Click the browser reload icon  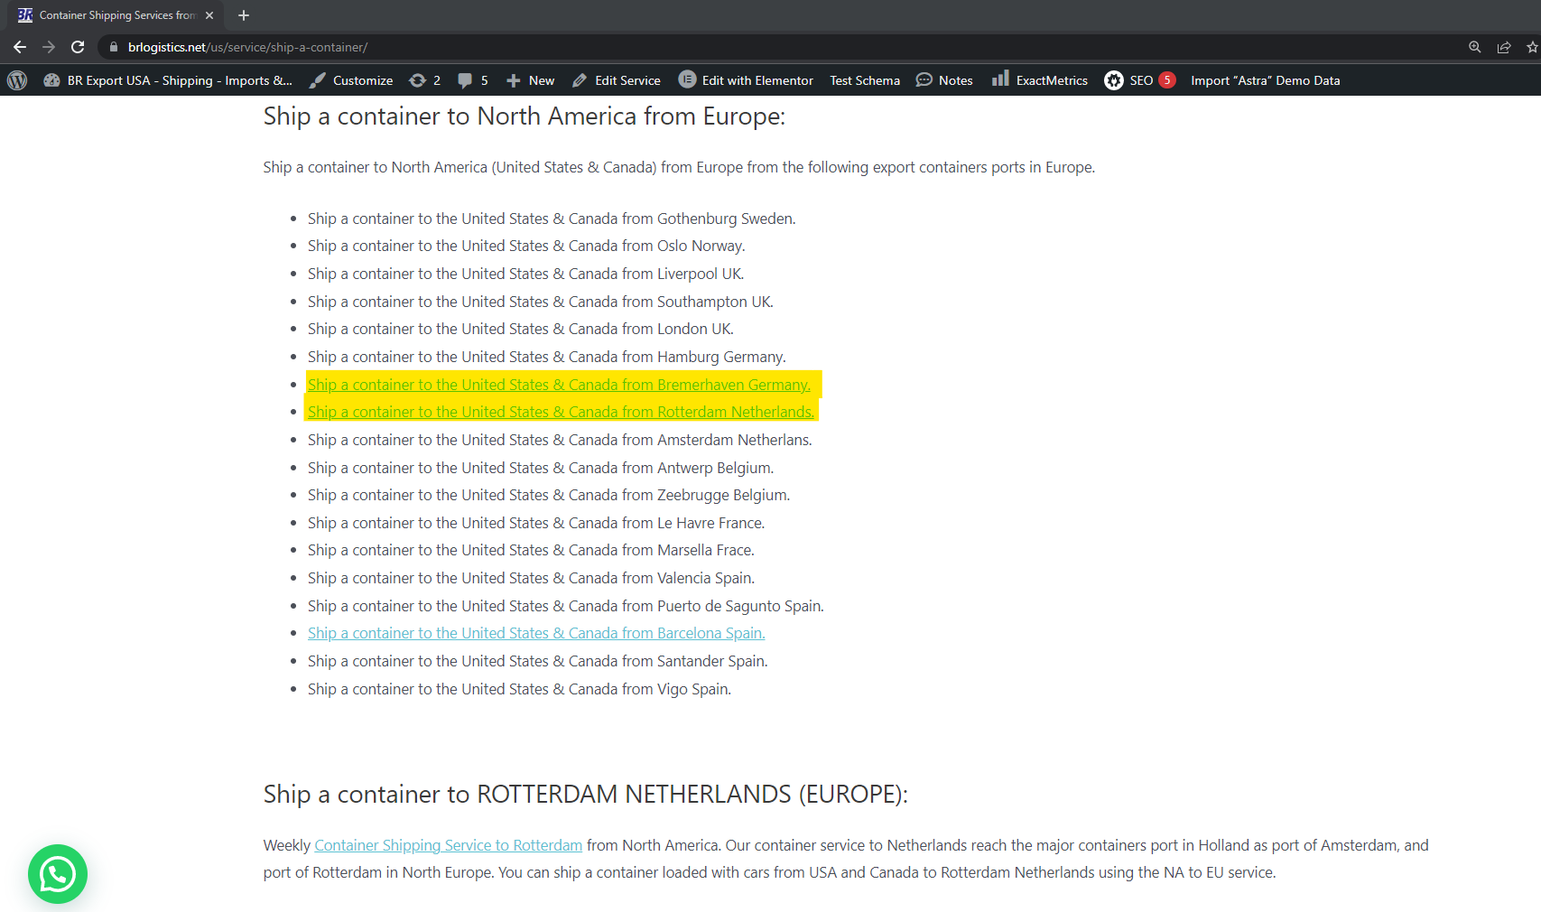pos(79,47)
